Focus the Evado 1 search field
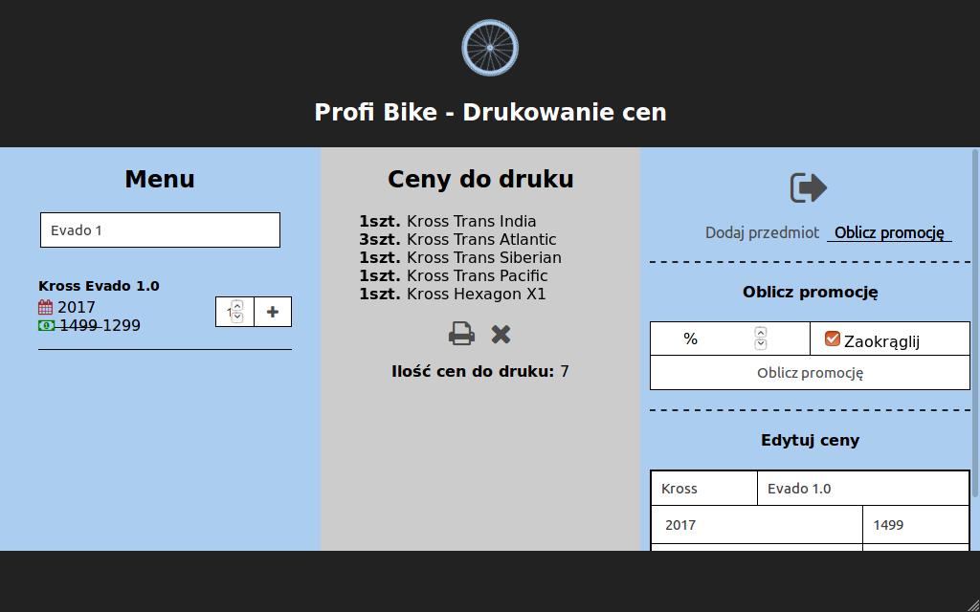This screenshot has height=612, width=980. point(160,229)
